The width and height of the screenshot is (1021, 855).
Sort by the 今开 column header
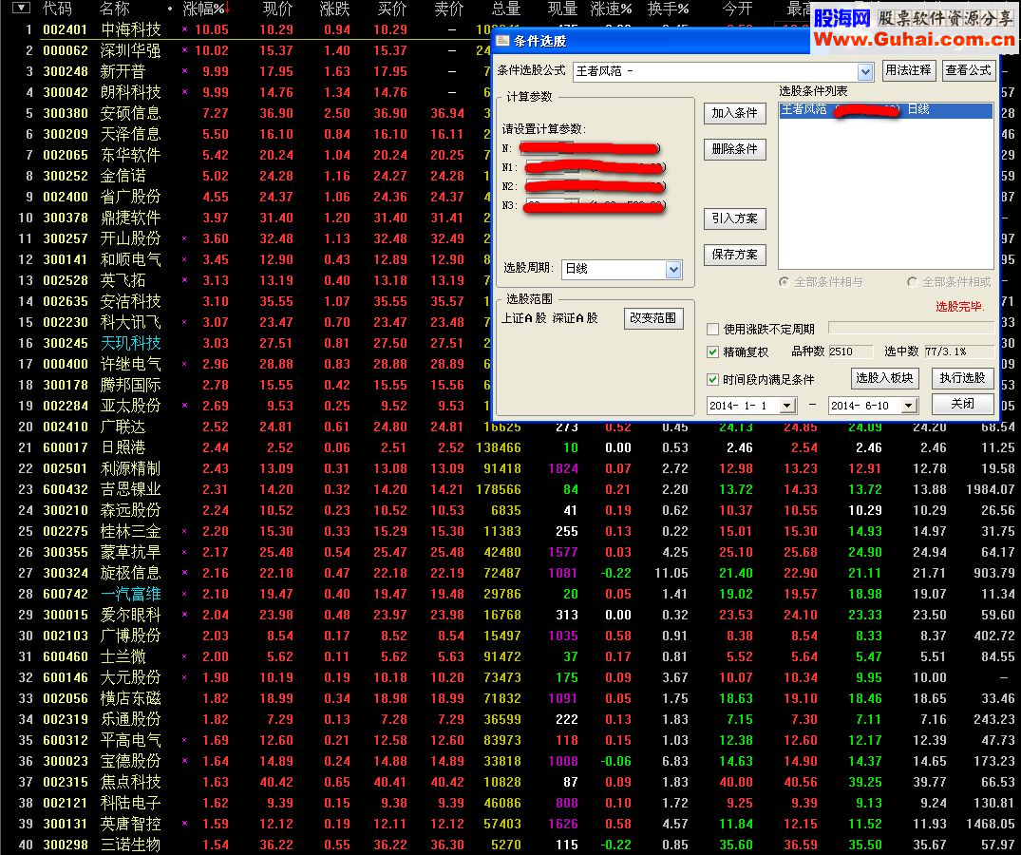(738, 9)
